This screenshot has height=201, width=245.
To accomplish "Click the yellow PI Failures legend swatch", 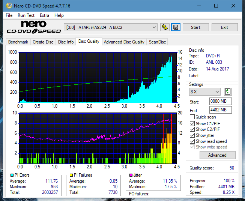I will point(71,175).
